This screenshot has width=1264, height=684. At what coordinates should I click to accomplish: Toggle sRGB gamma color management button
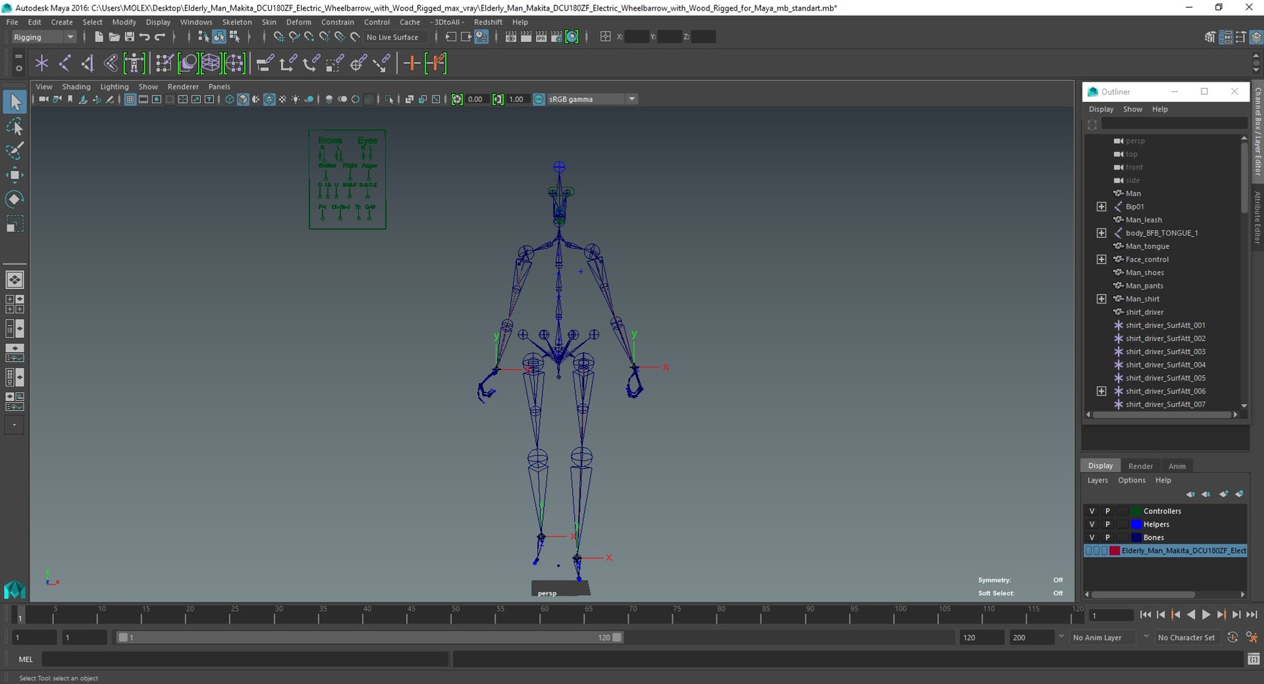(x=539, y=99)
